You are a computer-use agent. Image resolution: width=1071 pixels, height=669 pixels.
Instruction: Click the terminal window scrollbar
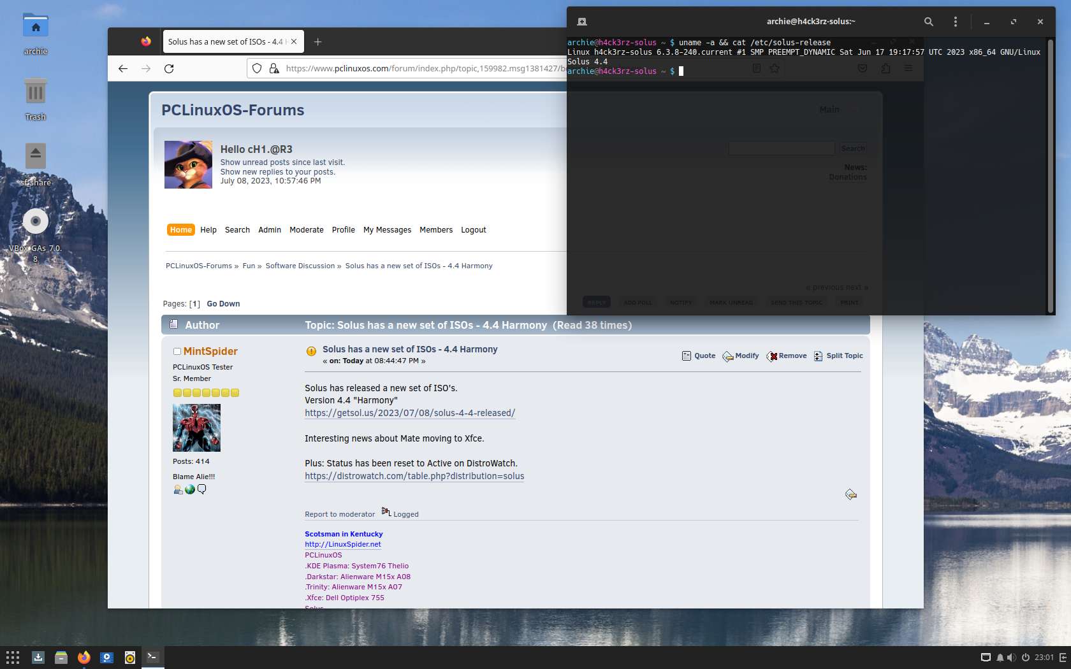tap(1051, 175)
